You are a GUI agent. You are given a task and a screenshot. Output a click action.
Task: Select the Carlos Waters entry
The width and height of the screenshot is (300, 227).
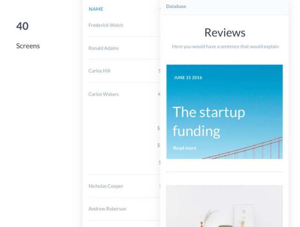point(104,94)
